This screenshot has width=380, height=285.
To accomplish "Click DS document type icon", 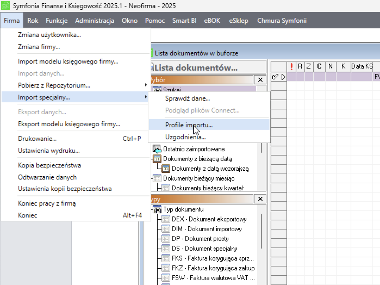I will (x=166, y=249).
